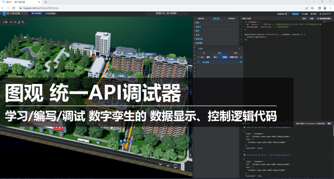Viewport: 334px width, 179px height.
Task: Collapse the side panel via middle divider arrow
Action: (x=191, y=92)
